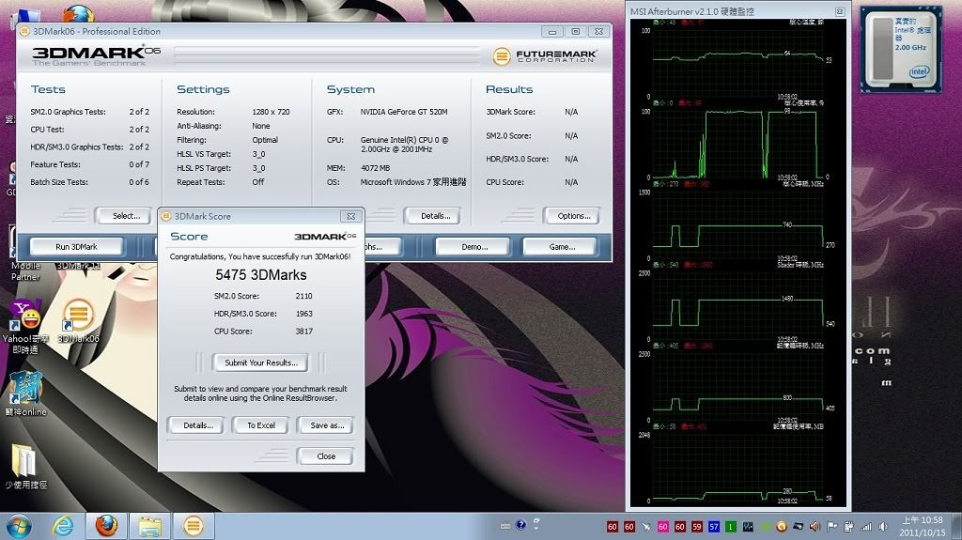Export the score with To Excel
Viewport: 962px width, 540px height.
click(x=261, y=425)
